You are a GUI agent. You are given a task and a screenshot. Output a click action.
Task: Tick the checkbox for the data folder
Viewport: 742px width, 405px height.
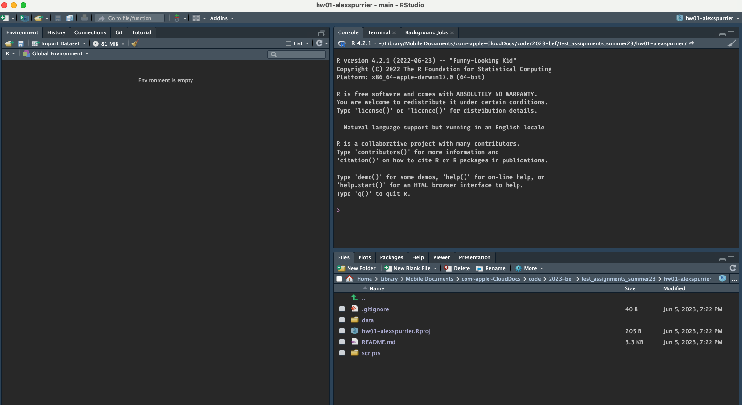click(x=342, y=320)
